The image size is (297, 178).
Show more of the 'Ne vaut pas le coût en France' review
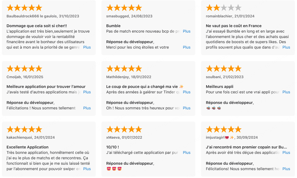[x=286, y=47]
